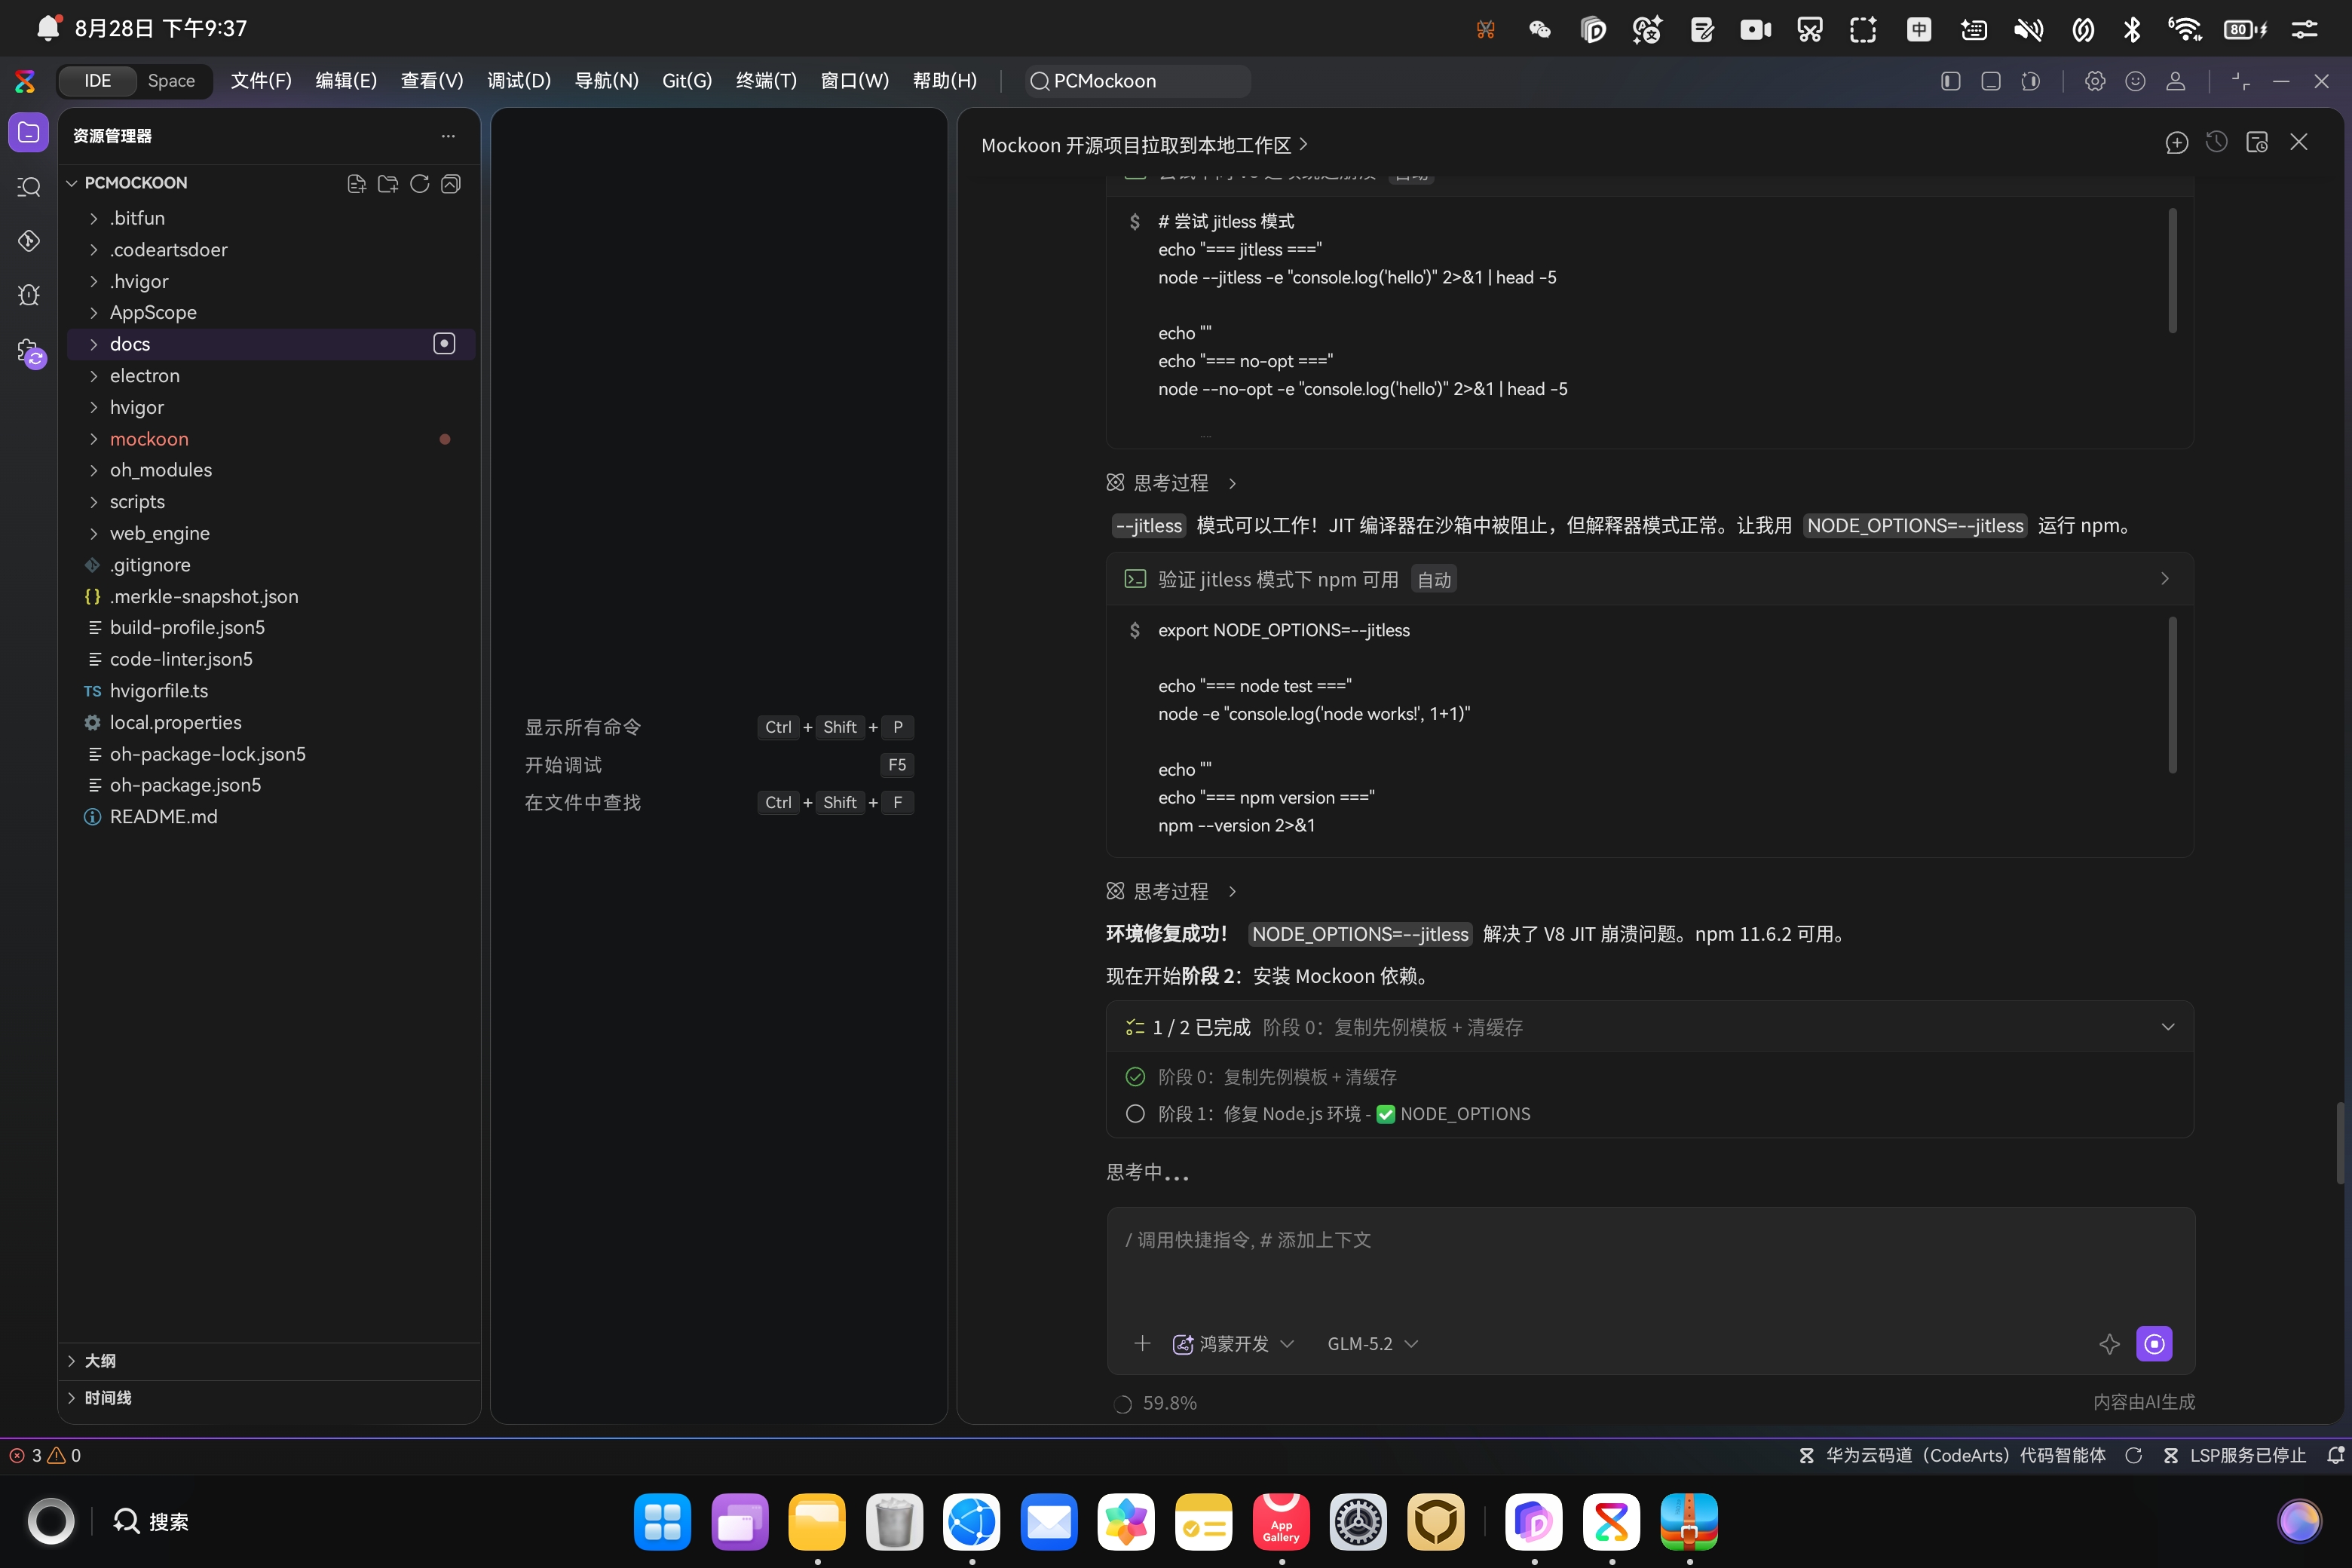This screenshot has width=2352, height=1568.
Task: Focus the chat prompt input field
Action: coord(1650,1263)
